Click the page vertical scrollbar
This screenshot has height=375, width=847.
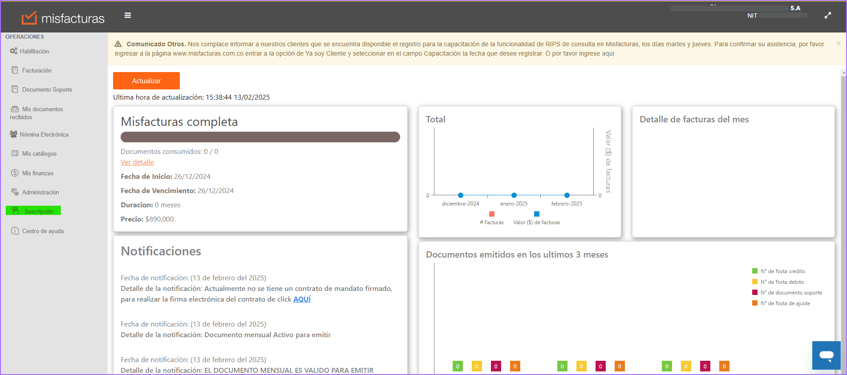click(843, 222)
